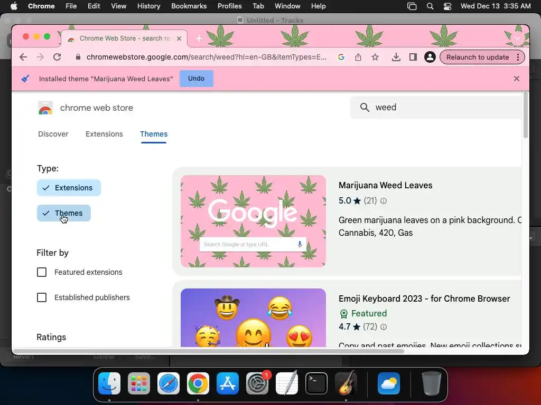The height and width of the screenshot is (405, 541).
Task: Click the chrome web store logo
Action: [45, 108]
